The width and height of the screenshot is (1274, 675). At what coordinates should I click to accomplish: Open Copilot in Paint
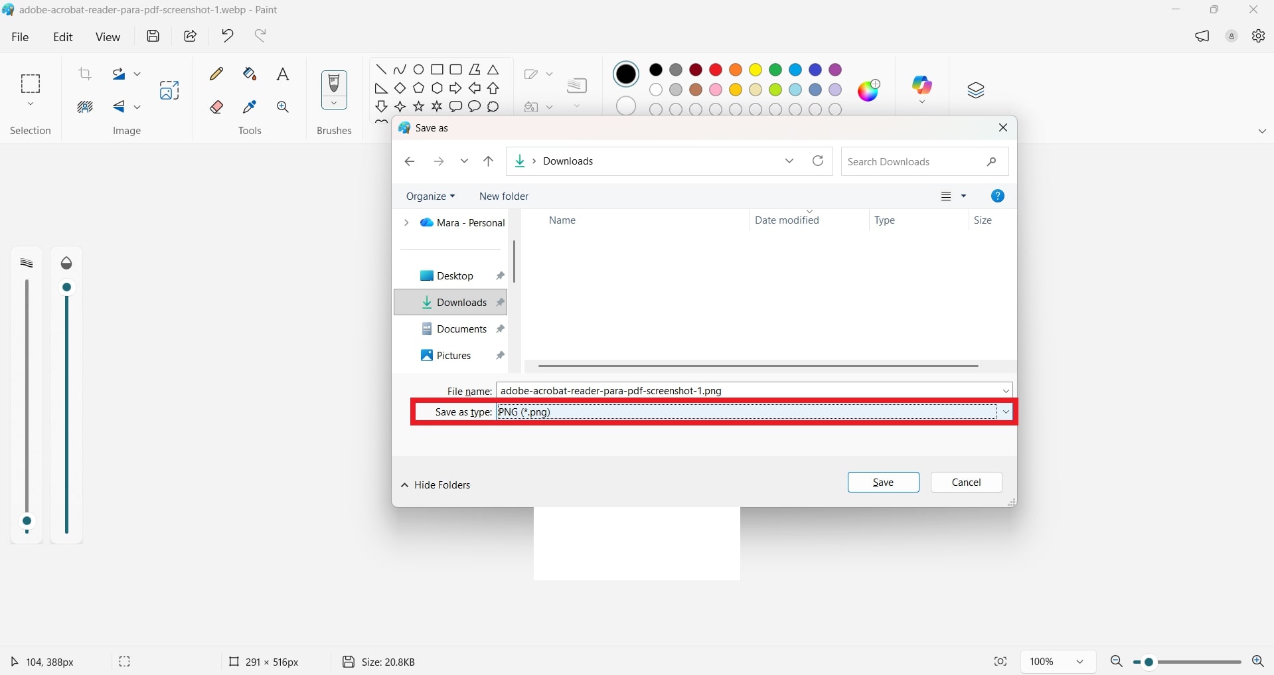[923, 85]
